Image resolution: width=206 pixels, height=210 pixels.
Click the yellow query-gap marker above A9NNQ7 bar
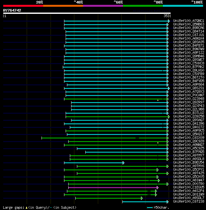tap(158, 143)
